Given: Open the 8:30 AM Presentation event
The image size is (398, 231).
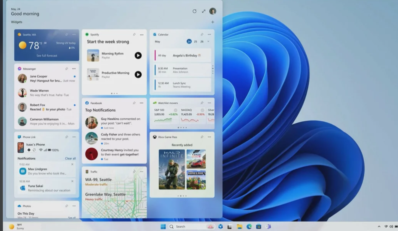Looking at the screenshot, I should coord(183,70).
